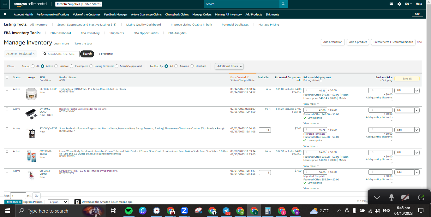The height and width of the screenshot is (217, 431).
Task: Click the available quantity field showing 13
Action: click(265, 130)
